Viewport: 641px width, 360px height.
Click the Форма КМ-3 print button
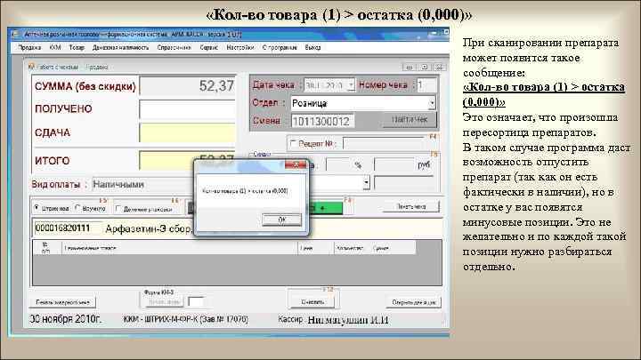pos(164,302)
